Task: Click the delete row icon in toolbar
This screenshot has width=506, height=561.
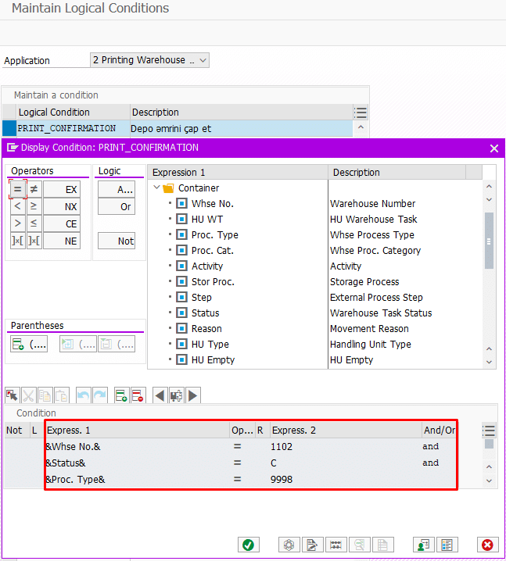Action: coord(138,396)
